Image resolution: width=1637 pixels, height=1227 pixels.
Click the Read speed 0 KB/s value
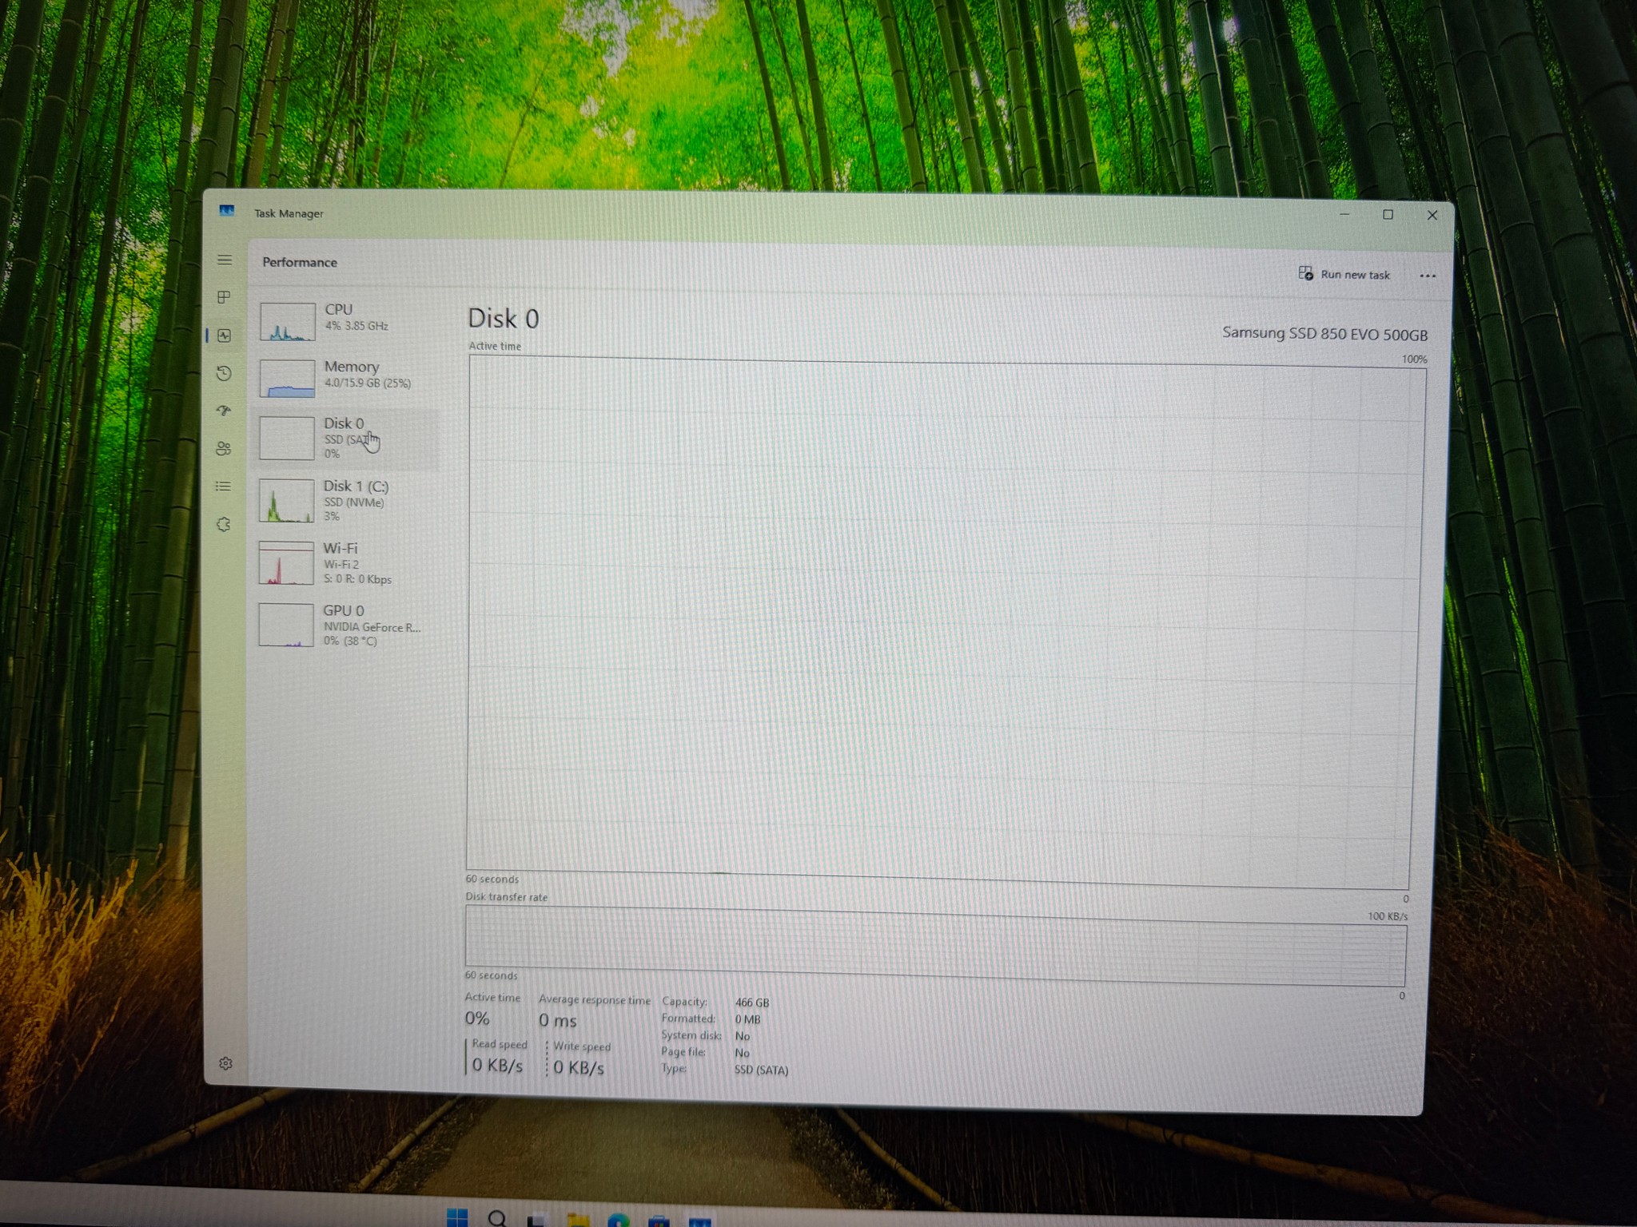tap(497, 1065)
